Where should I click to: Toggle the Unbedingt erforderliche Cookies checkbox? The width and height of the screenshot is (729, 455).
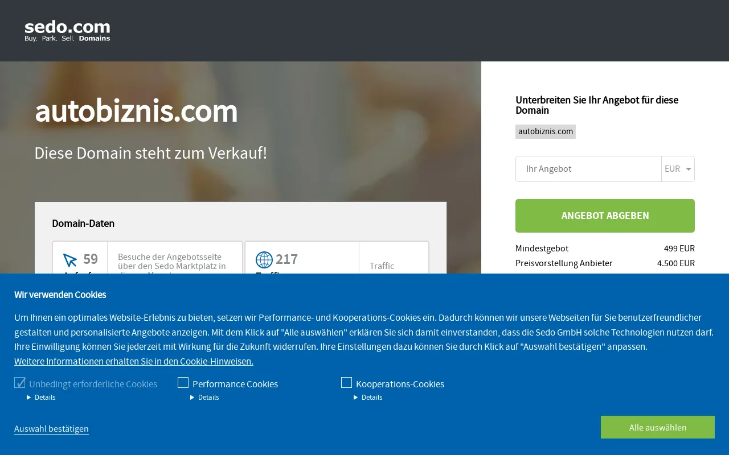(20, 383)
